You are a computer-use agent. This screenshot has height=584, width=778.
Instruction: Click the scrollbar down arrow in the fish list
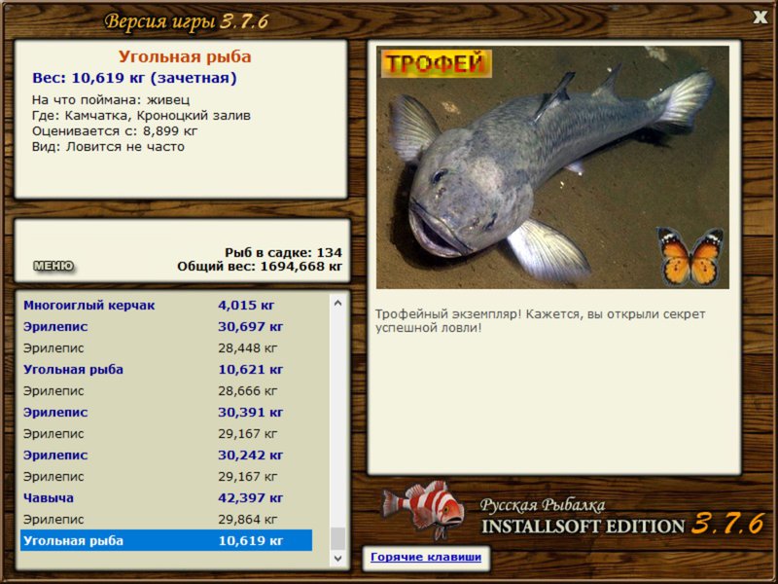[337, 558]
